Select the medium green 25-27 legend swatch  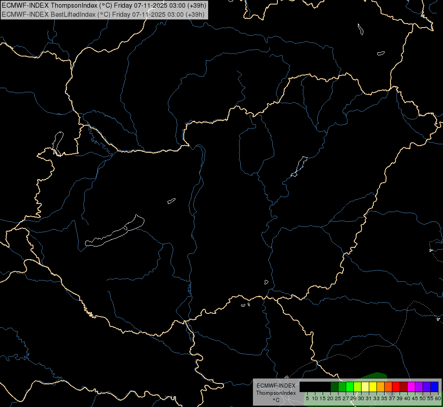[x=342, y=387]
